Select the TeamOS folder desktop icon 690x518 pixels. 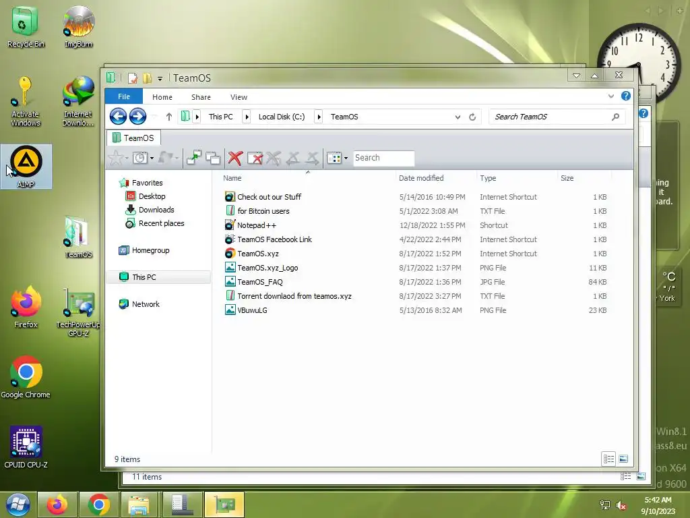78,237
